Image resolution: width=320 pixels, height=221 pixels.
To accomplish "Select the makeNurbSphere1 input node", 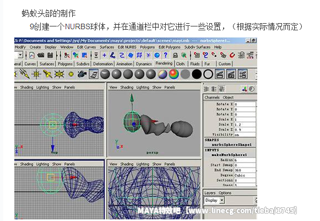I will coord(229,155).
